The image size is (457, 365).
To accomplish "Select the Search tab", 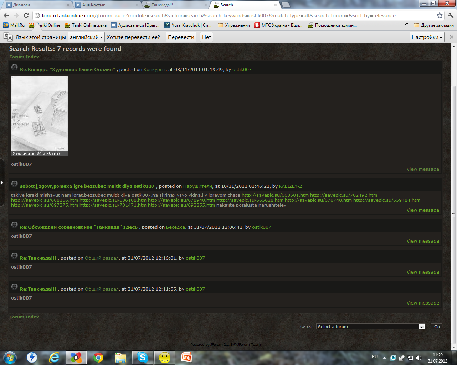I will click(245, 5).
